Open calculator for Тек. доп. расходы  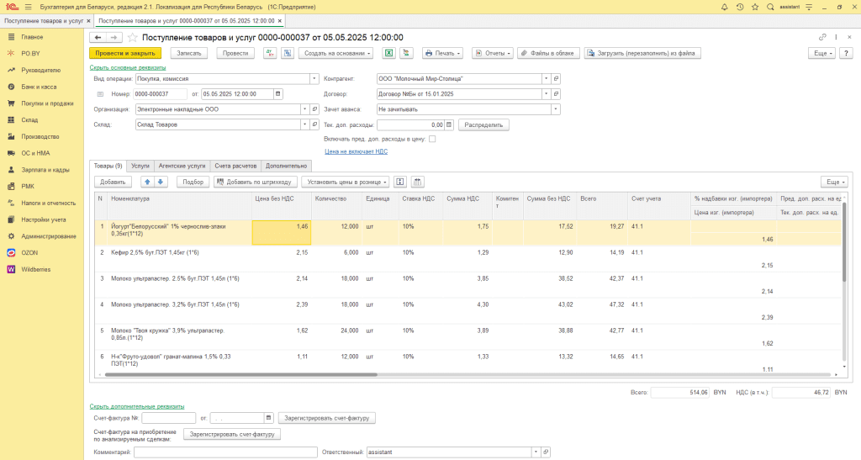(449, 124)
